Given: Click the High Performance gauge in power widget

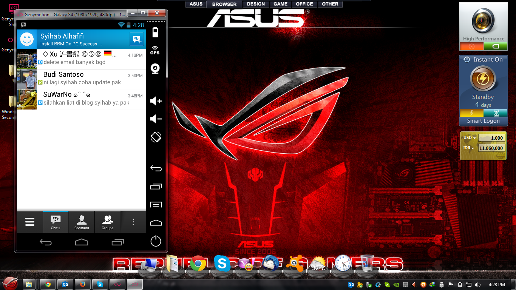Looking at the screenshot, I should tap(483, 20).
